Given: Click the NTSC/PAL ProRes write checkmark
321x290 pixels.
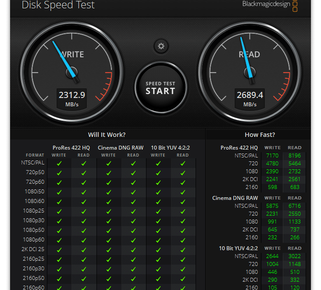Looking at the screenshot, I should coord(59,164).
